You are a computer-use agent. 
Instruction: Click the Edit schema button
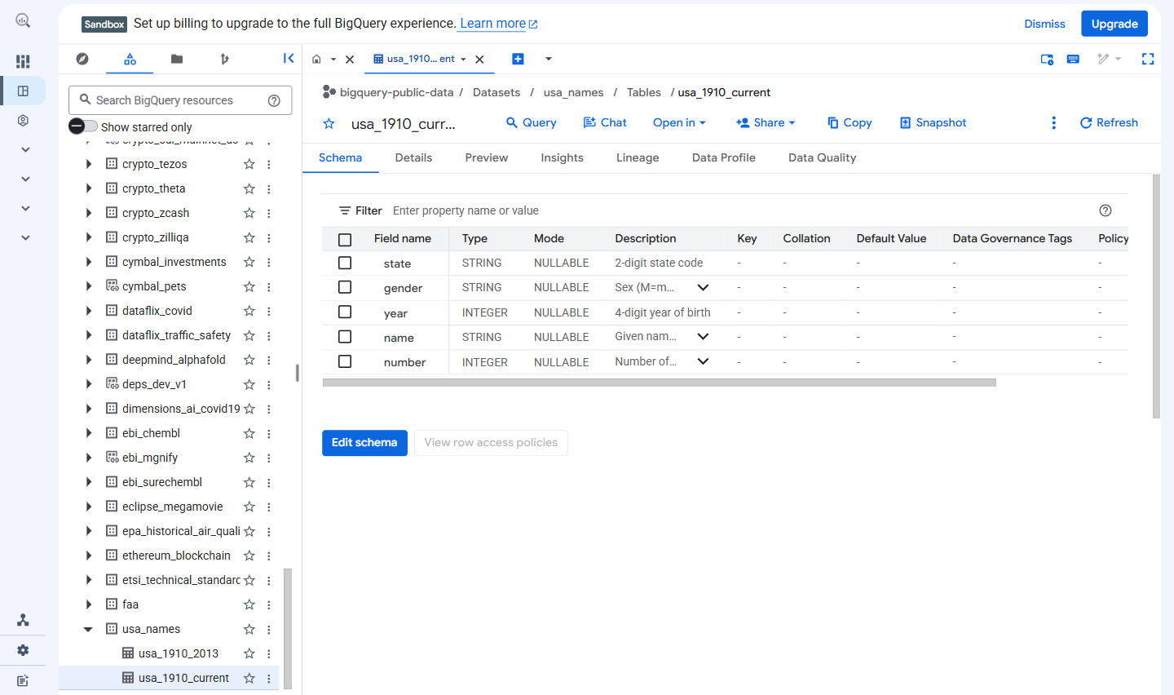pyautogui.click(x=364, y=443)
